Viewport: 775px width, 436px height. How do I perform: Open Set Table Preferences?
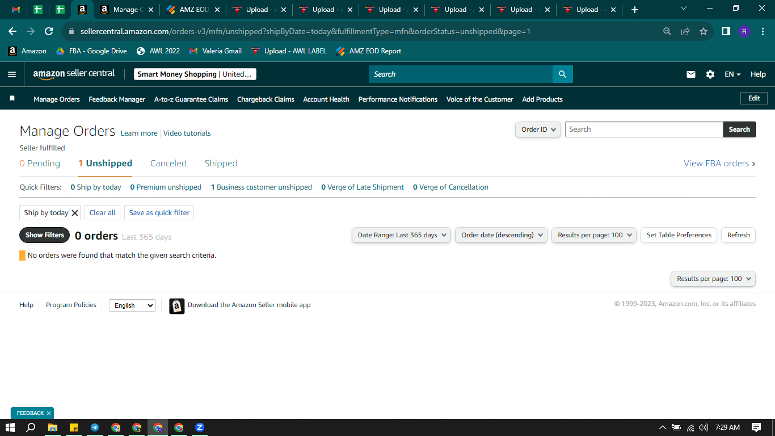tap(679, 235)
